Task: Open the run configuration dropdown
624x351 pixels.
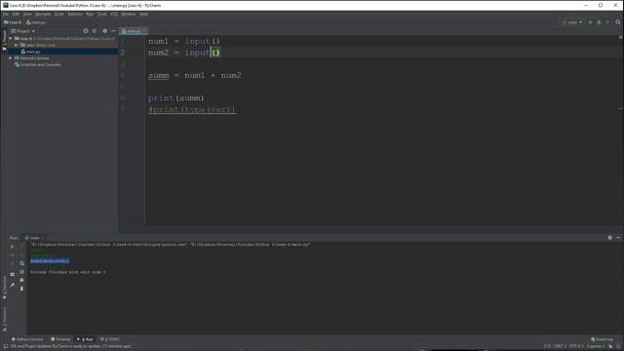Action: pos(572,22)
